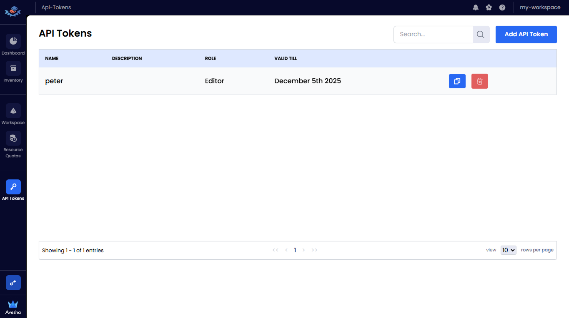Go to the next page arrow
569x318 pixels.
(304, 250)
